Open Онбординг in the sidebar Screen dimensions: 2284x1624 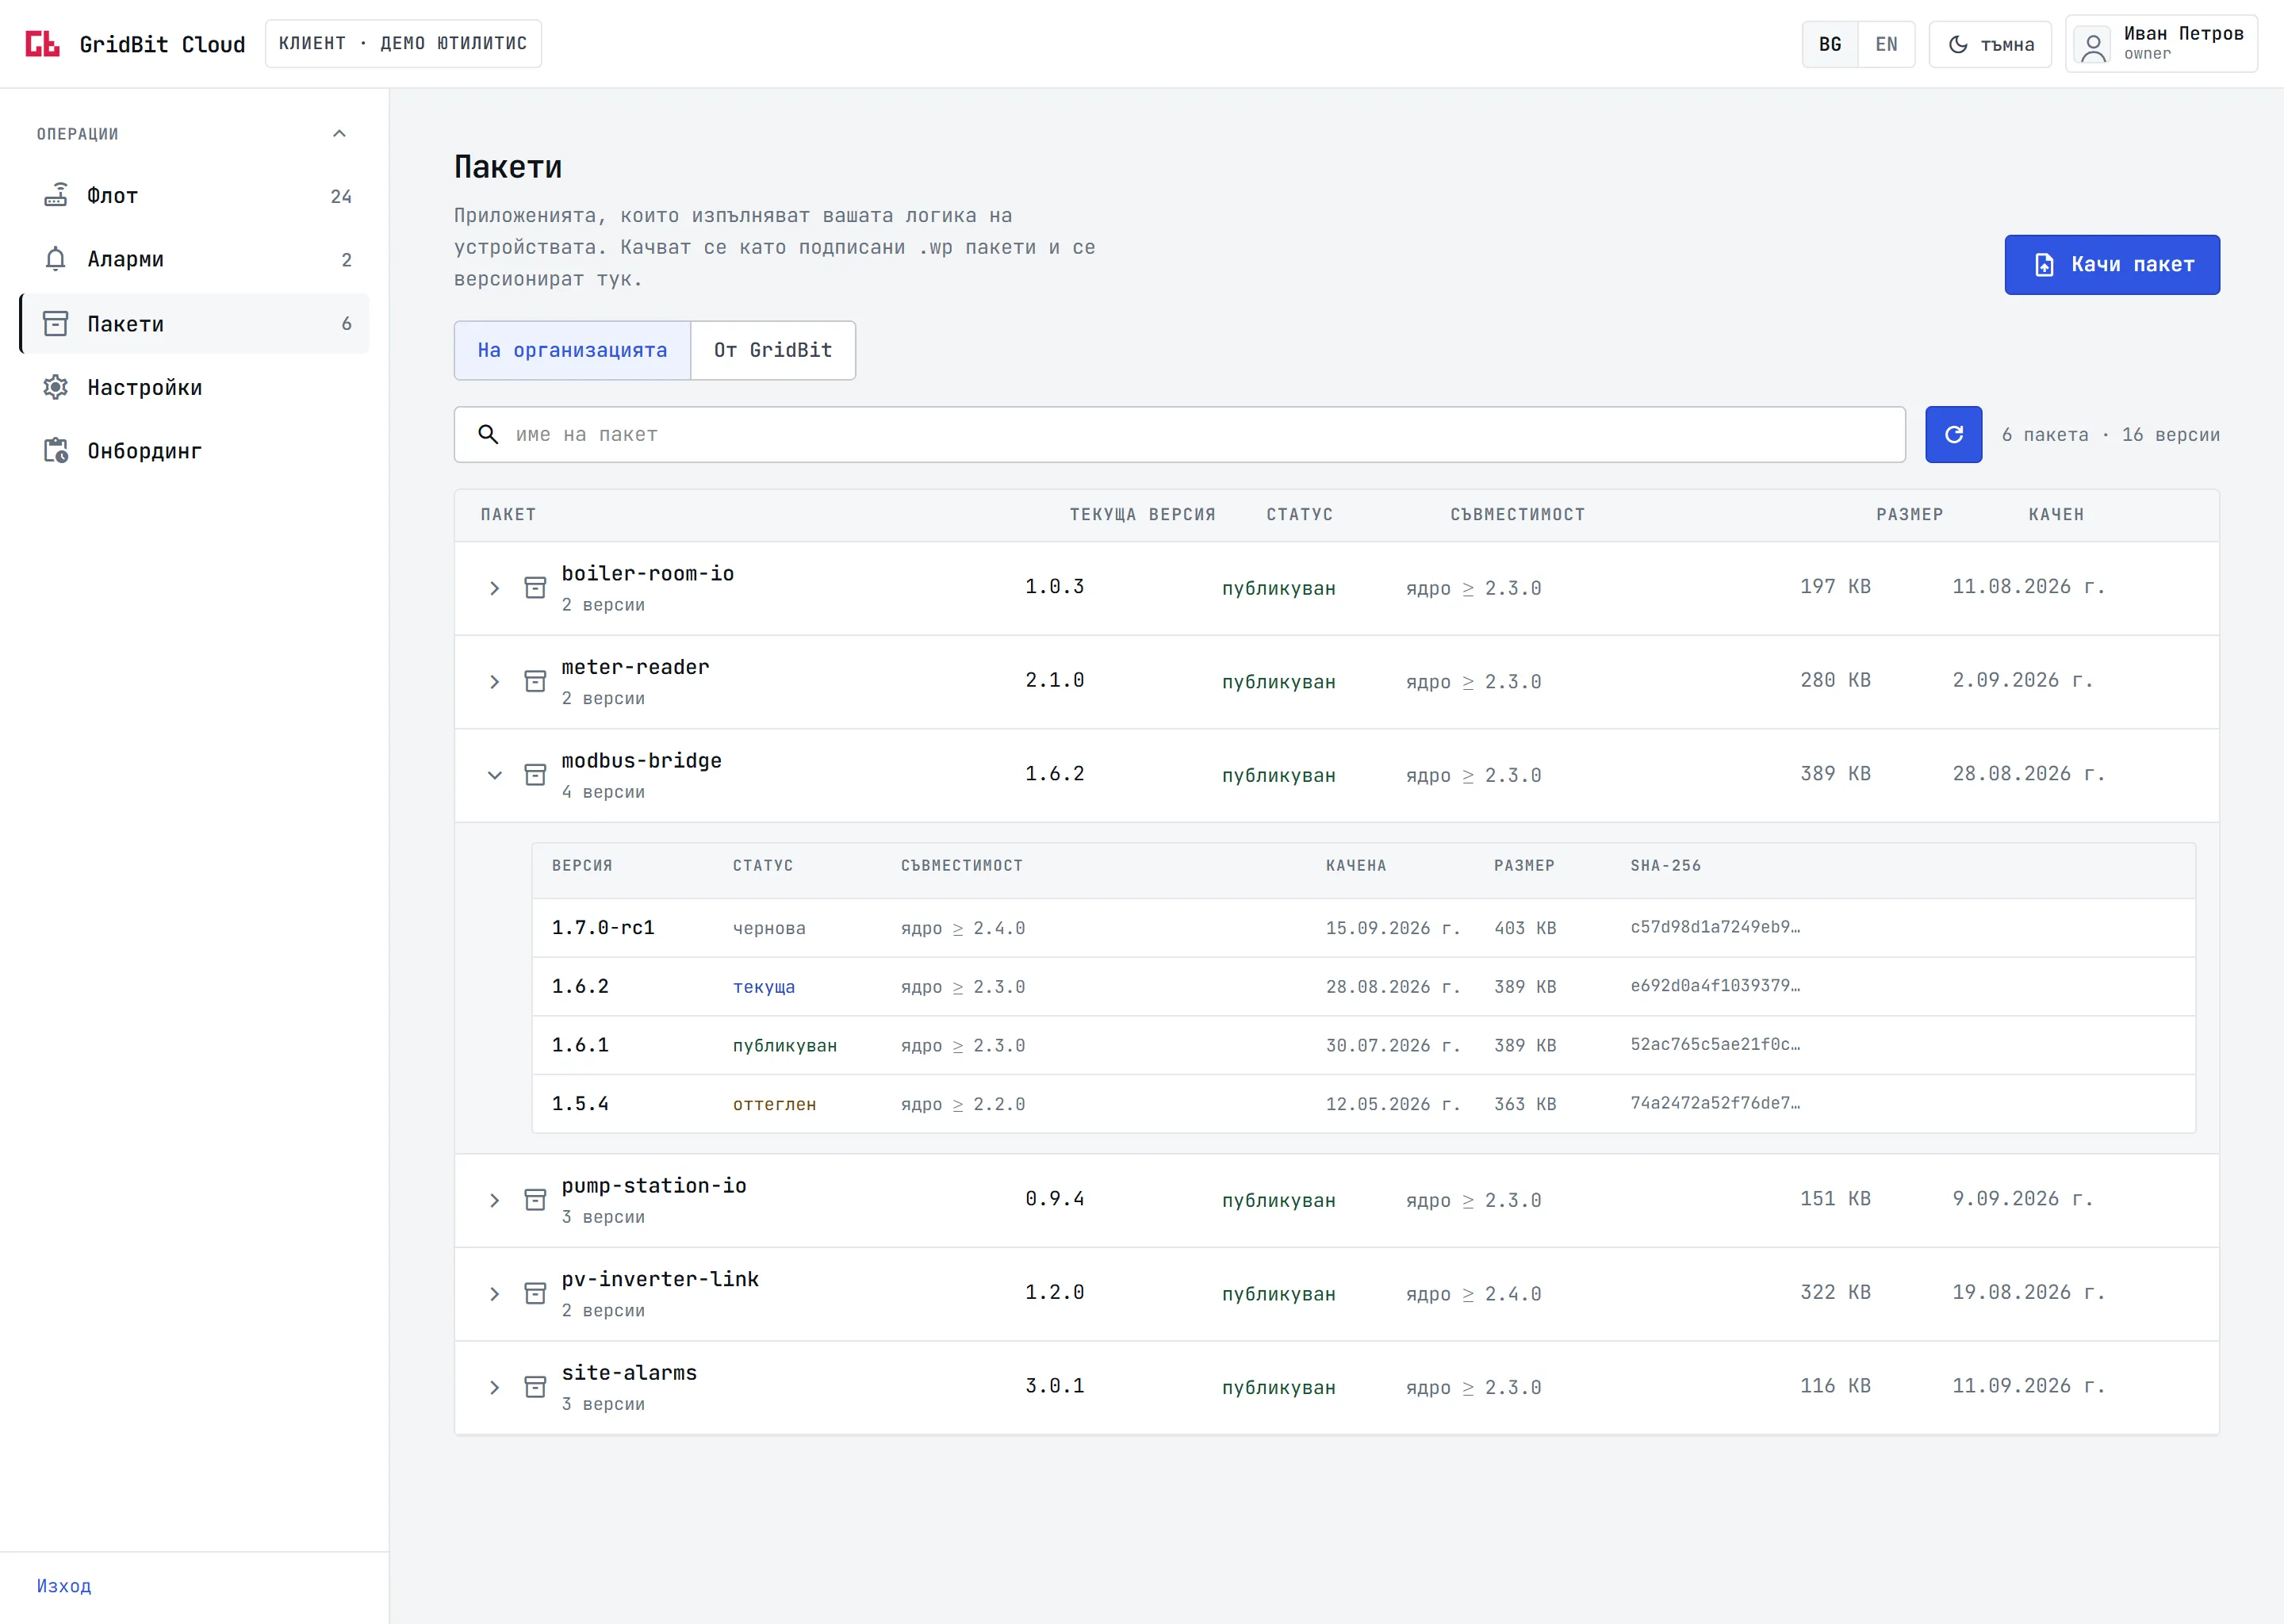click(195, 451)
